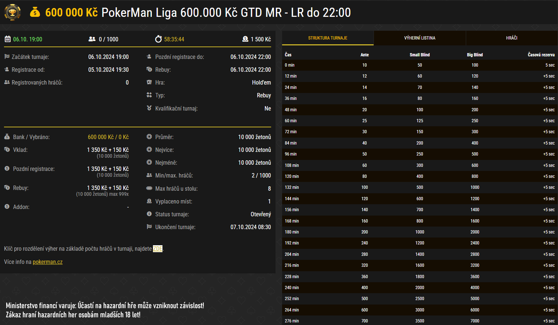Viewport: 558px width, 325px height.
Task: Click small blind value 125
Action: pyautogui.click(x=420, y=121)
